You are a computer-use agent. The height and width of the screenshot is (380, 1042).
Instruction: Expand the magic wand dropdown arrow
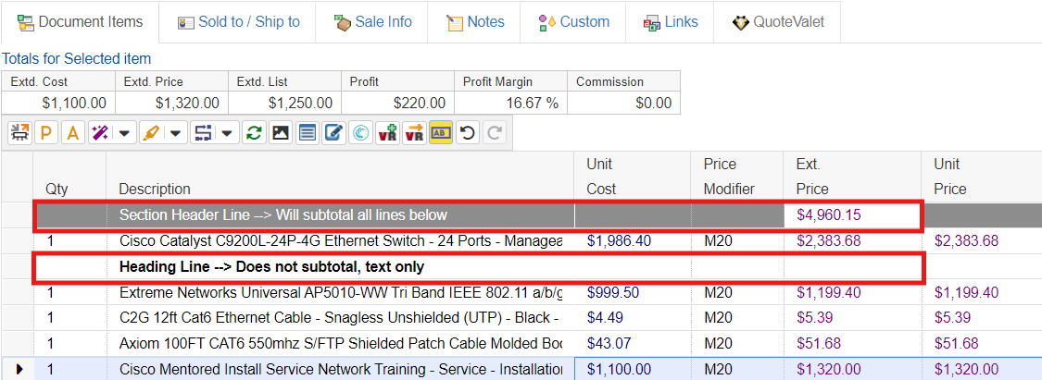click(x=124, y=133)
